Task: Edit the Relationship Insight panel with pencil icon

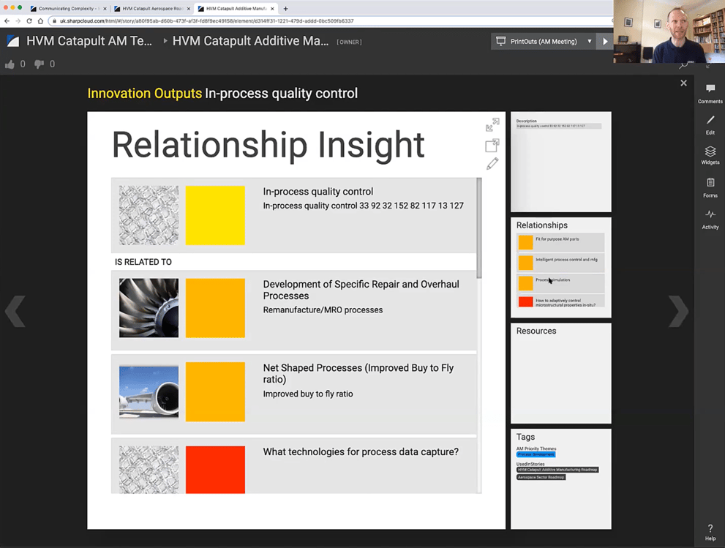Action: pos(492,164)
